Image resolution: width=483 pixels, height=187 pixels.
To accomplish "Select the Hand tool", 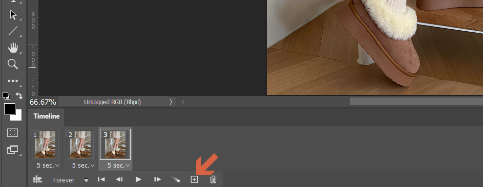I will (x=13, y=48).
